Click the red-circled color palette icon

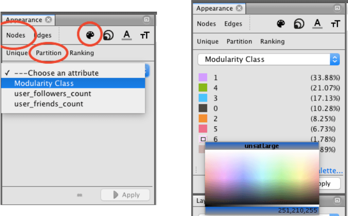tap(90, 35)
